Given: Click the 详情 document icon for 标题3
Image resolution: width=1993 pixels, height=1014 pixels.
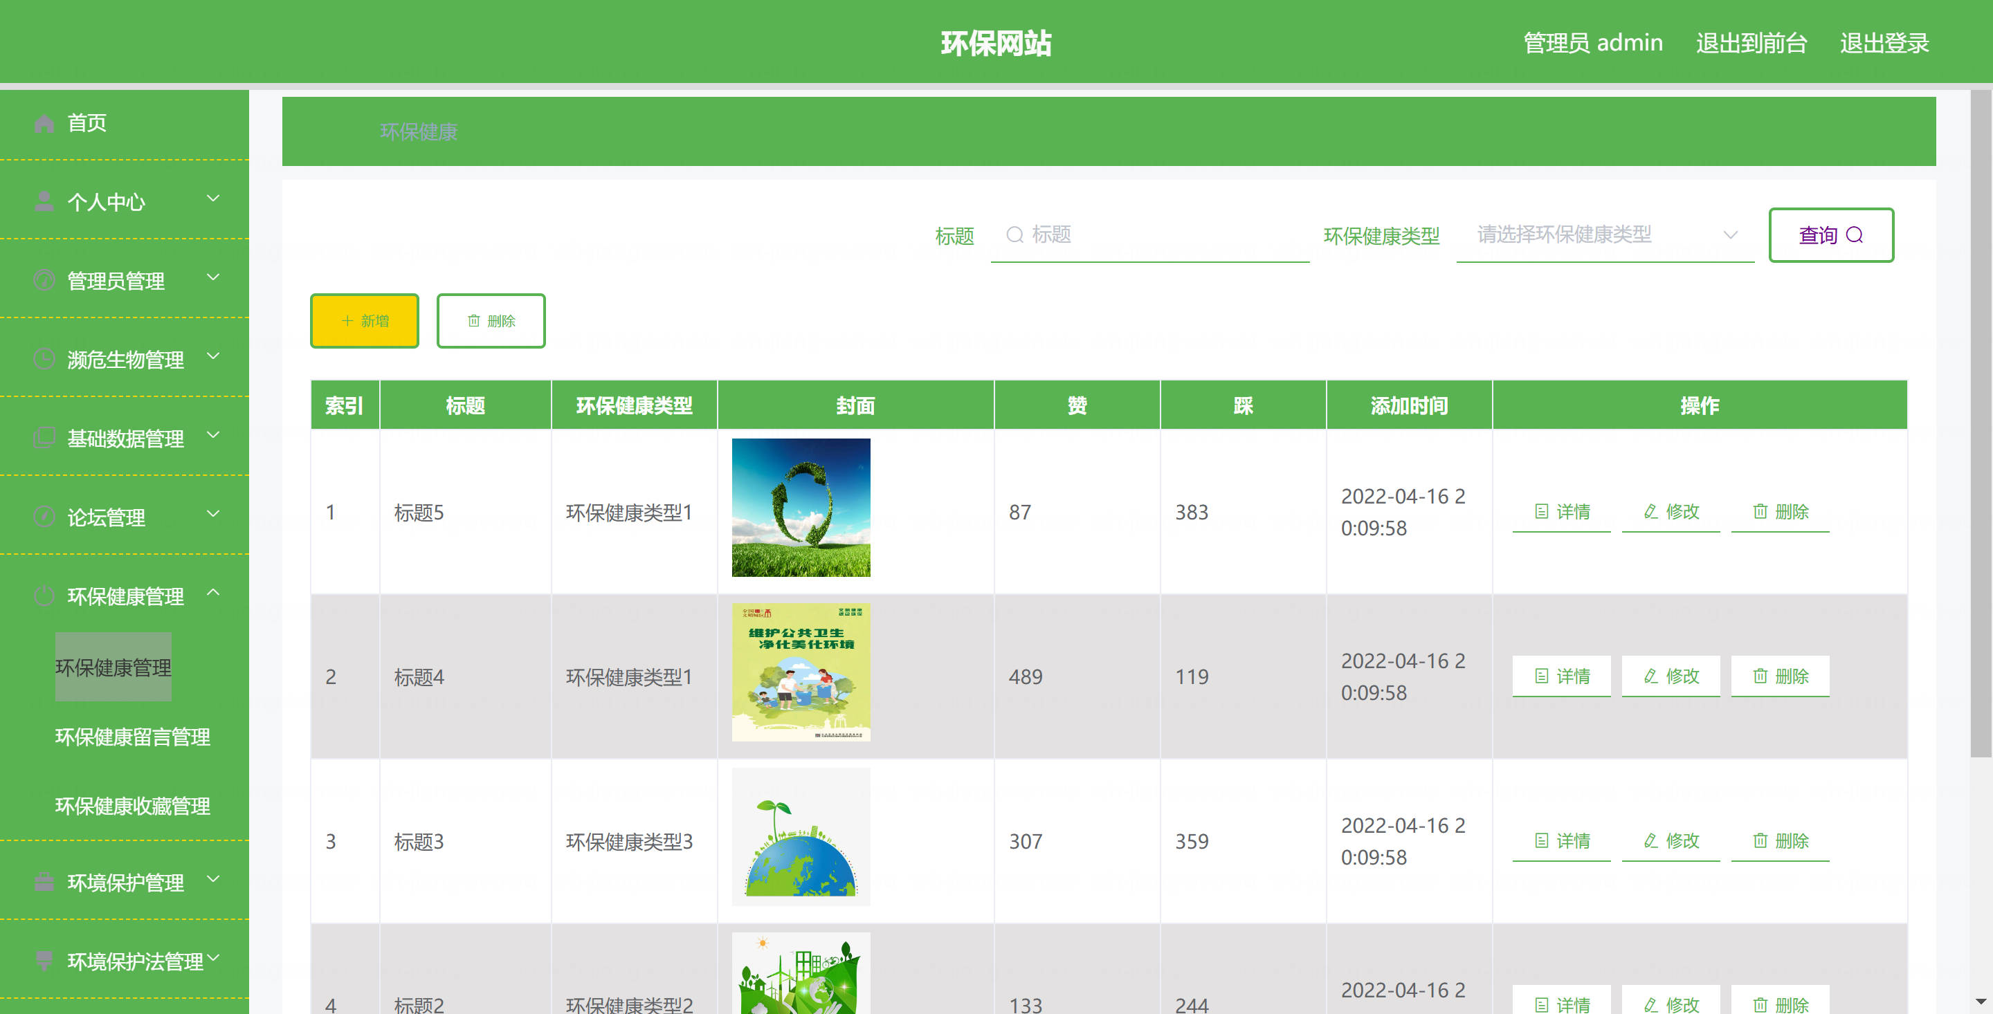Looking at the screenshot, I should point(1541,840).
